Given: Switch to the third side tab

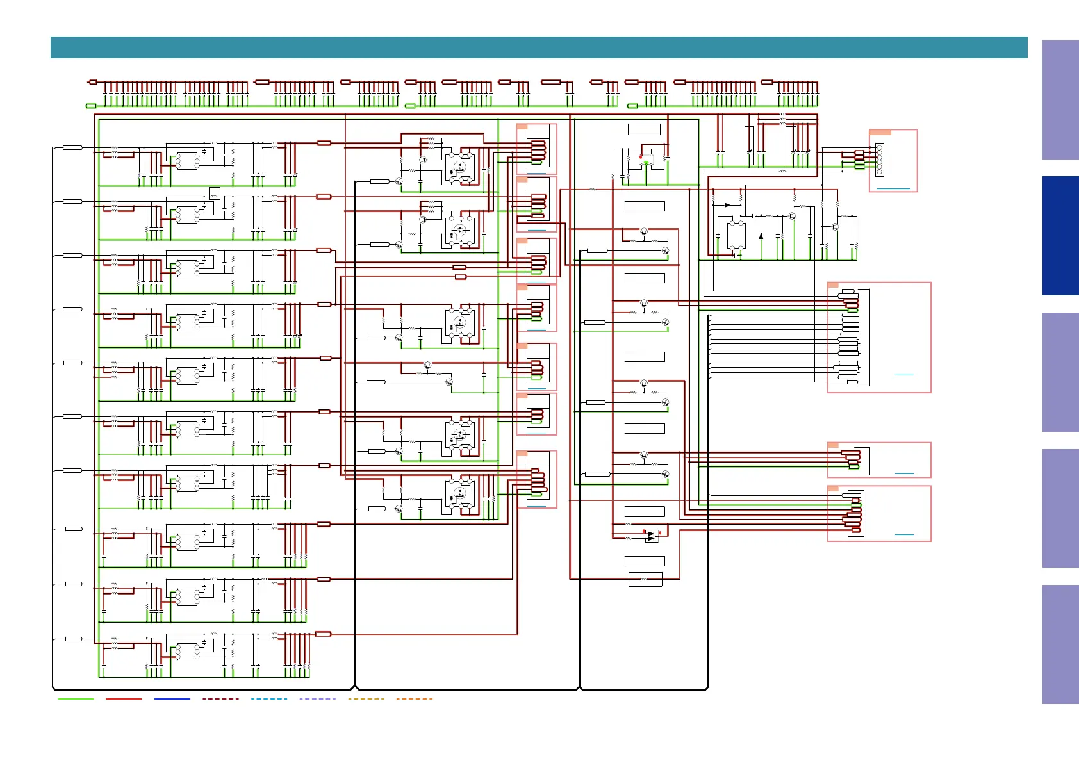Looking at the screenshot, I should tap(1060, 372).
